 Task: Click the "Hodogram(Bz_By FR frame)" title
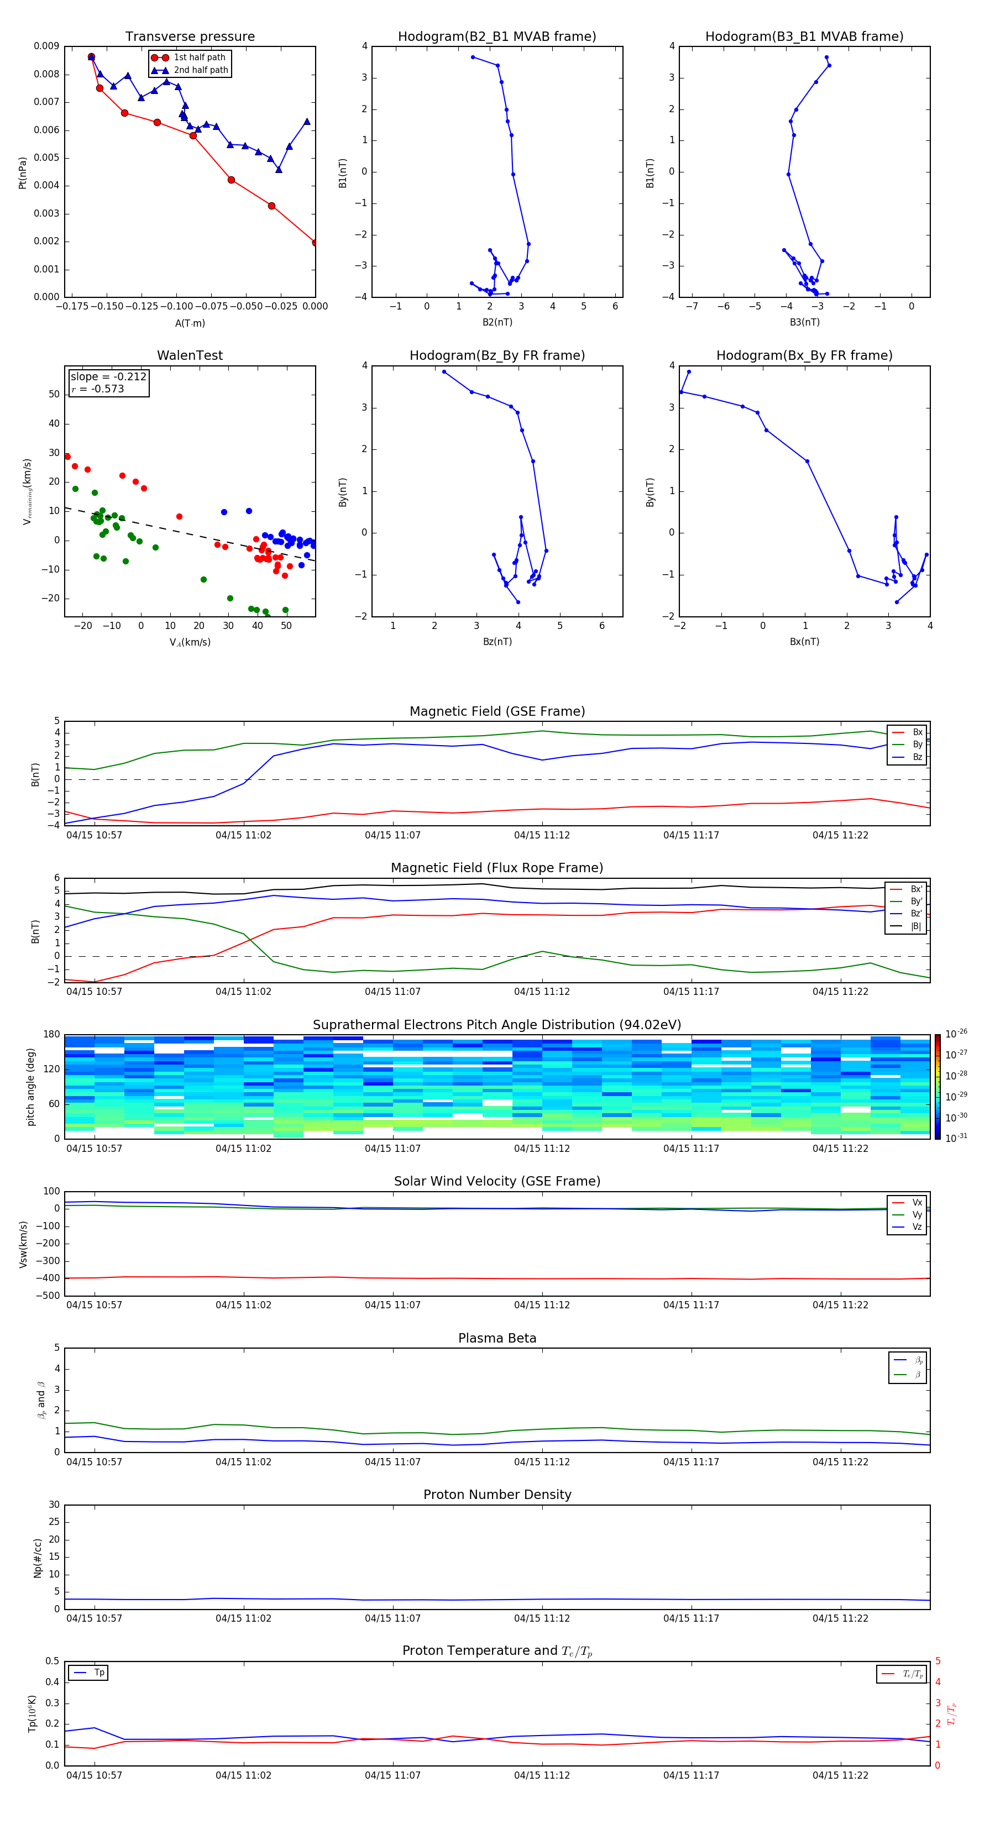[x=497, y=355]
